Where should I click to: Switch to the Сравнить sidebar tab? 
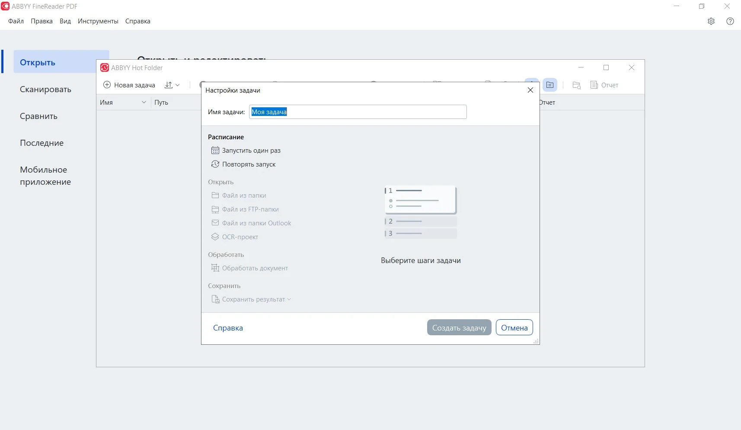click(38, 116)
